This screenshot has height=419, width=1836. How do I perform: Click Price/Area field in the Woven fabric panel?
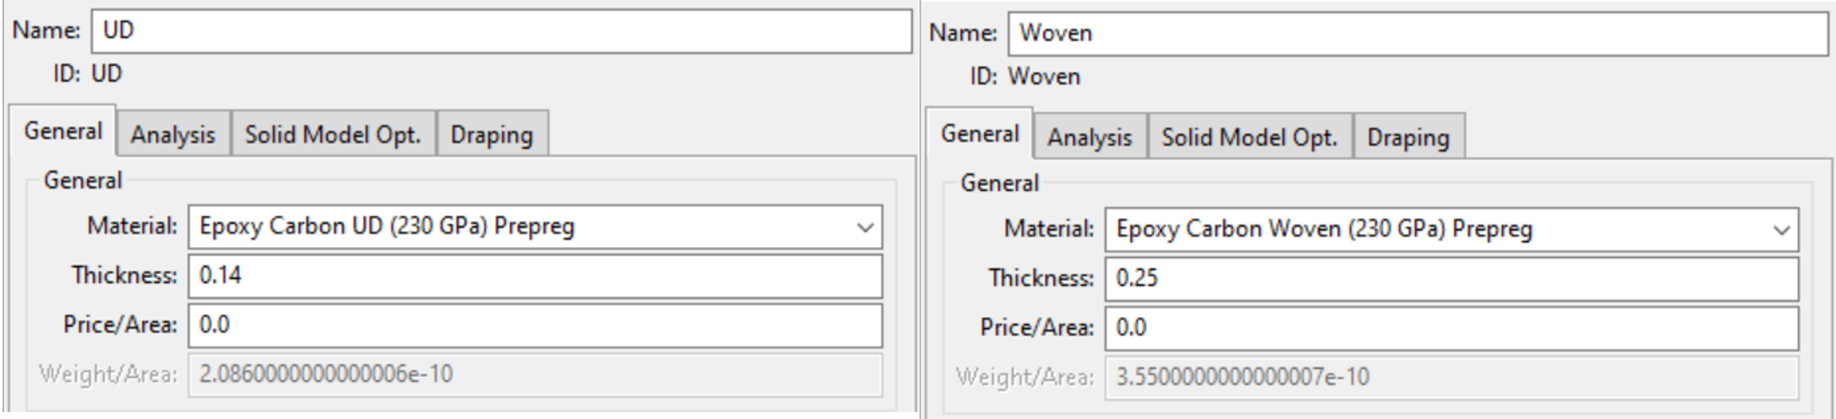point(1451,329)
